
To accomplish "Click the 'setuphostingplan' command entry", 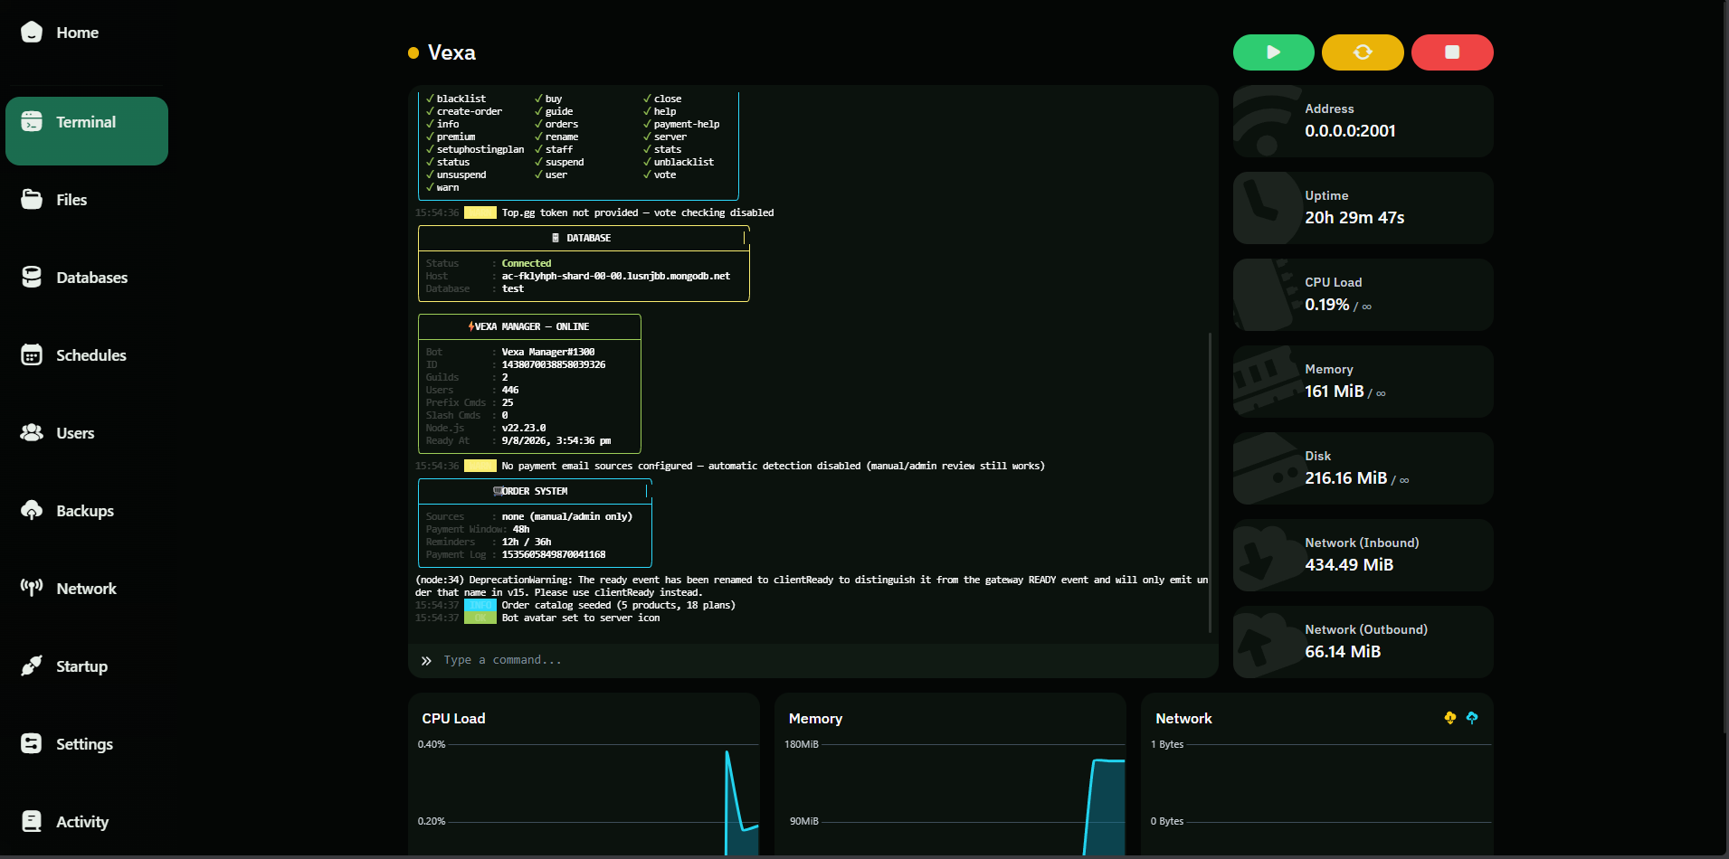I will click(480, 149).
